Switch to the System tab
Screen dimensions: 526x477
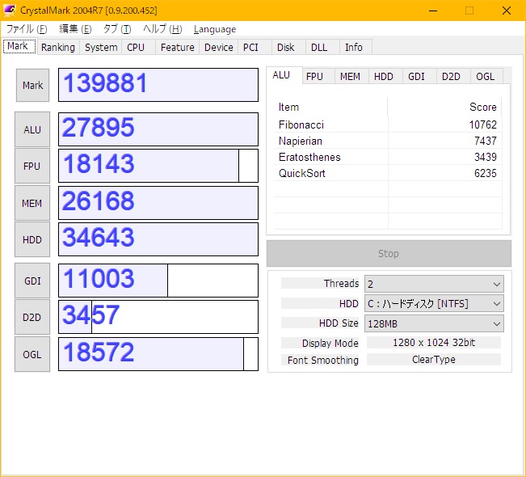tap(101, 48)
